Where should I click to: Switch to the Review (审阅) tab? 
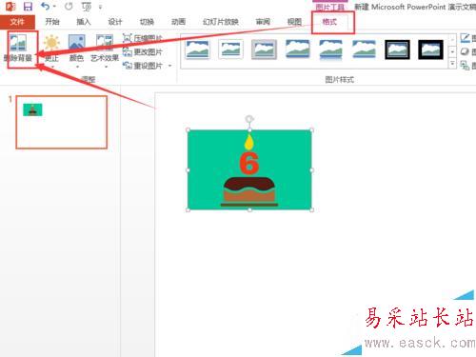tap(263, 22)
